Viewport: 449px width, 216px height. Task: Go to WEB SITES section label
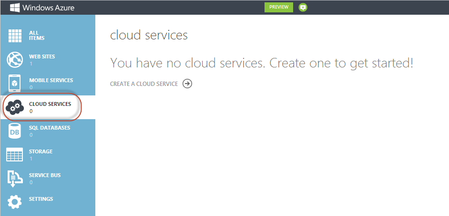42,56
